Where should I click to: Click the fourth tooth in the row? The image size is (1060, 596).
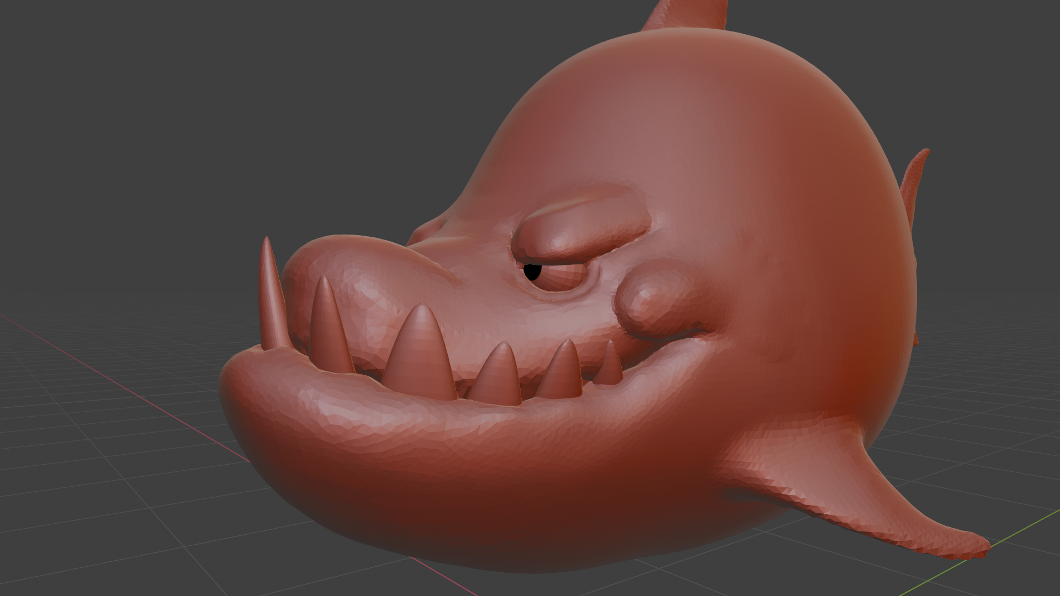500,378
